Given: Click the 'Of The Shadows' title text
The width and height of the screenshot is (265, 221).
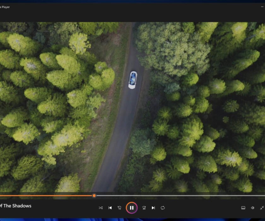Looking at the screenshot, I should click(15, 206).
